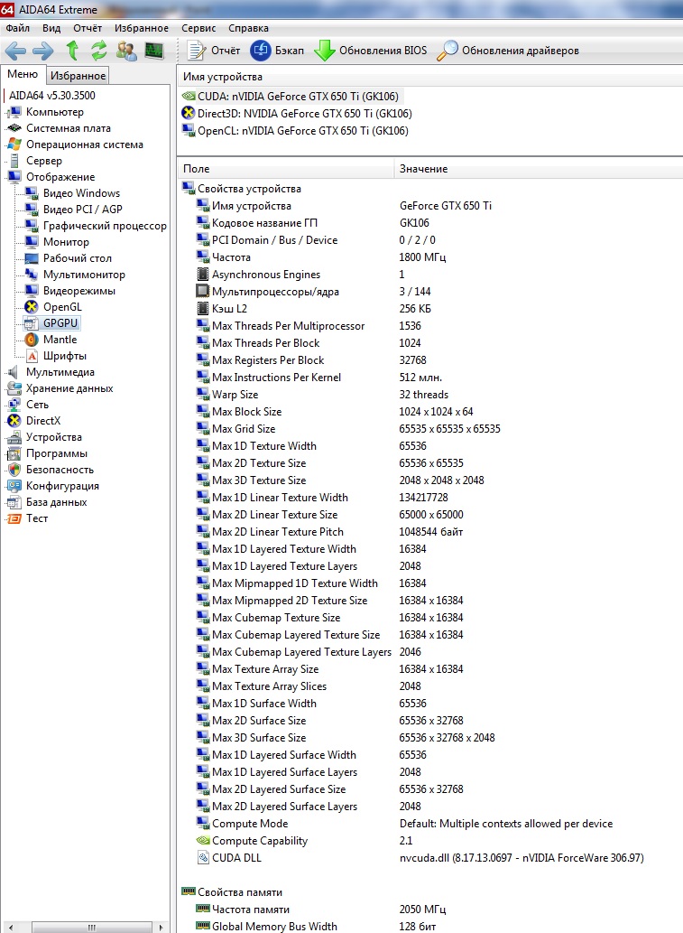
Task: Select the Compute Capability row
Action: click(260, 841)
